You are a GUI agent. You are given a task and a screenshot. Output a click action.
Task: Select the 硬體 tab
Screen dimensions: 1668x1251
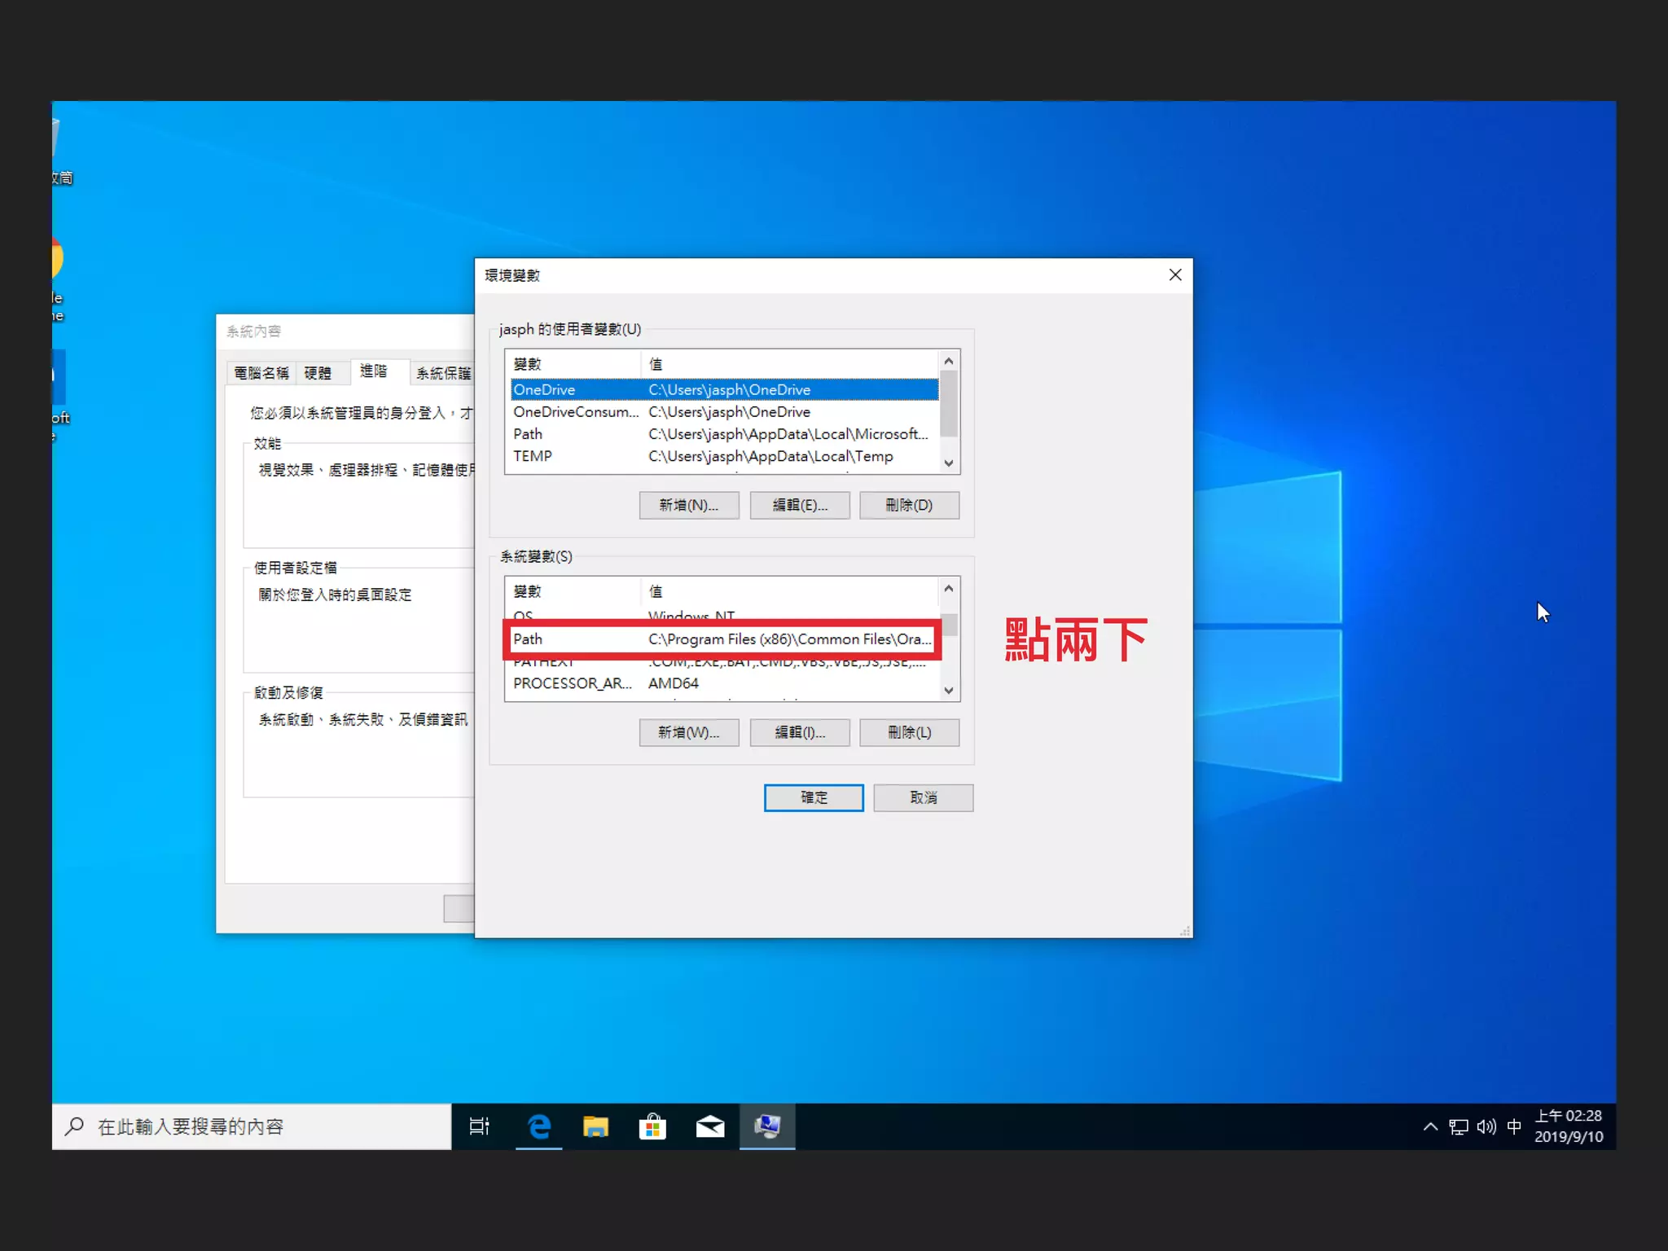(318, 373)
